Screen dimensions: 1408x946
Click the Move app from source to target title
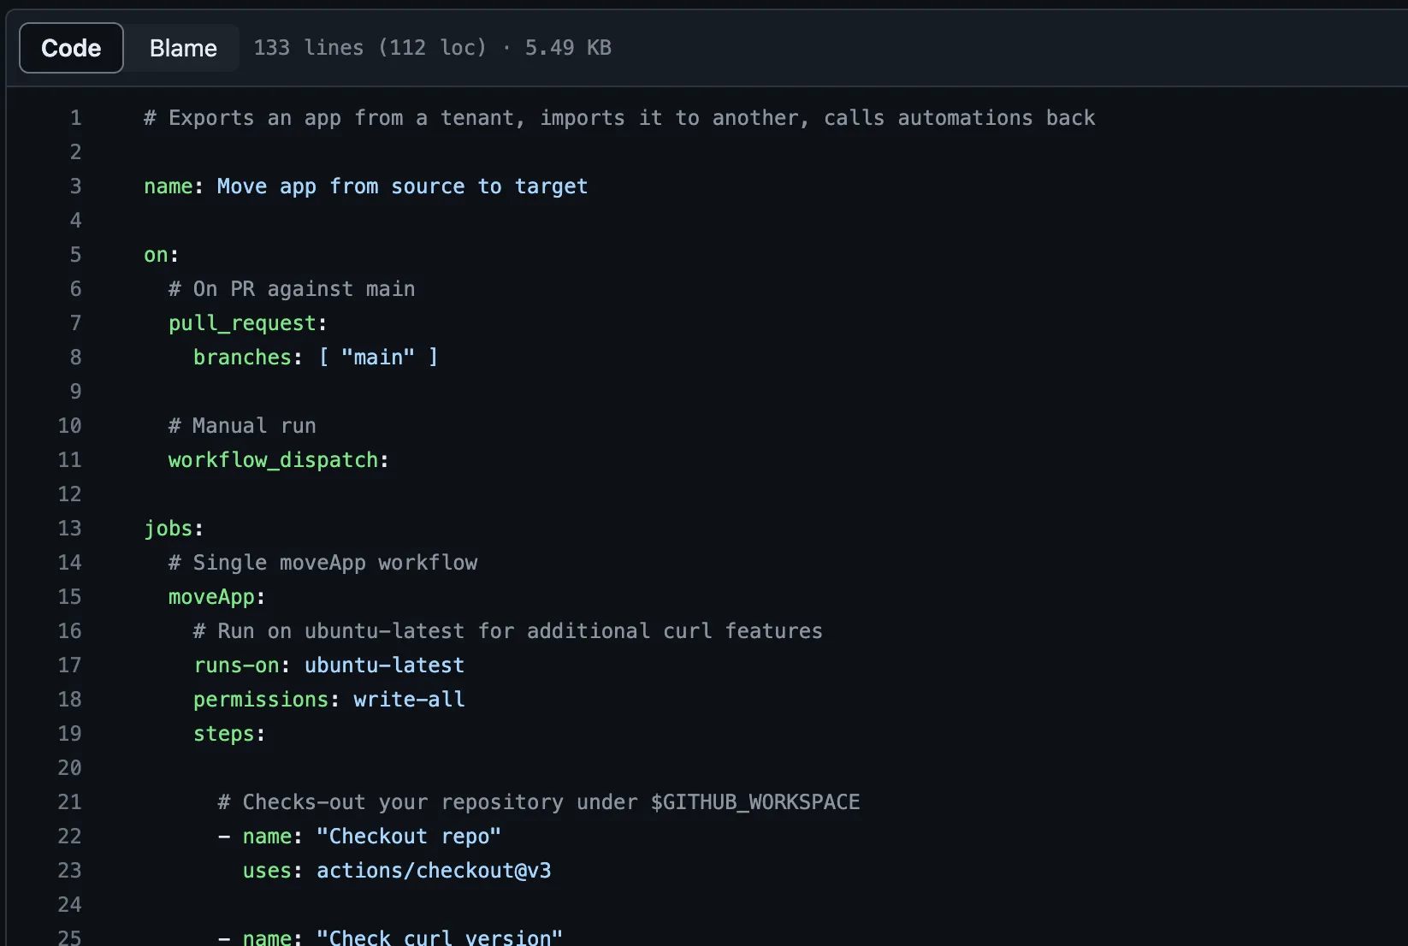[x=400, y=186]
